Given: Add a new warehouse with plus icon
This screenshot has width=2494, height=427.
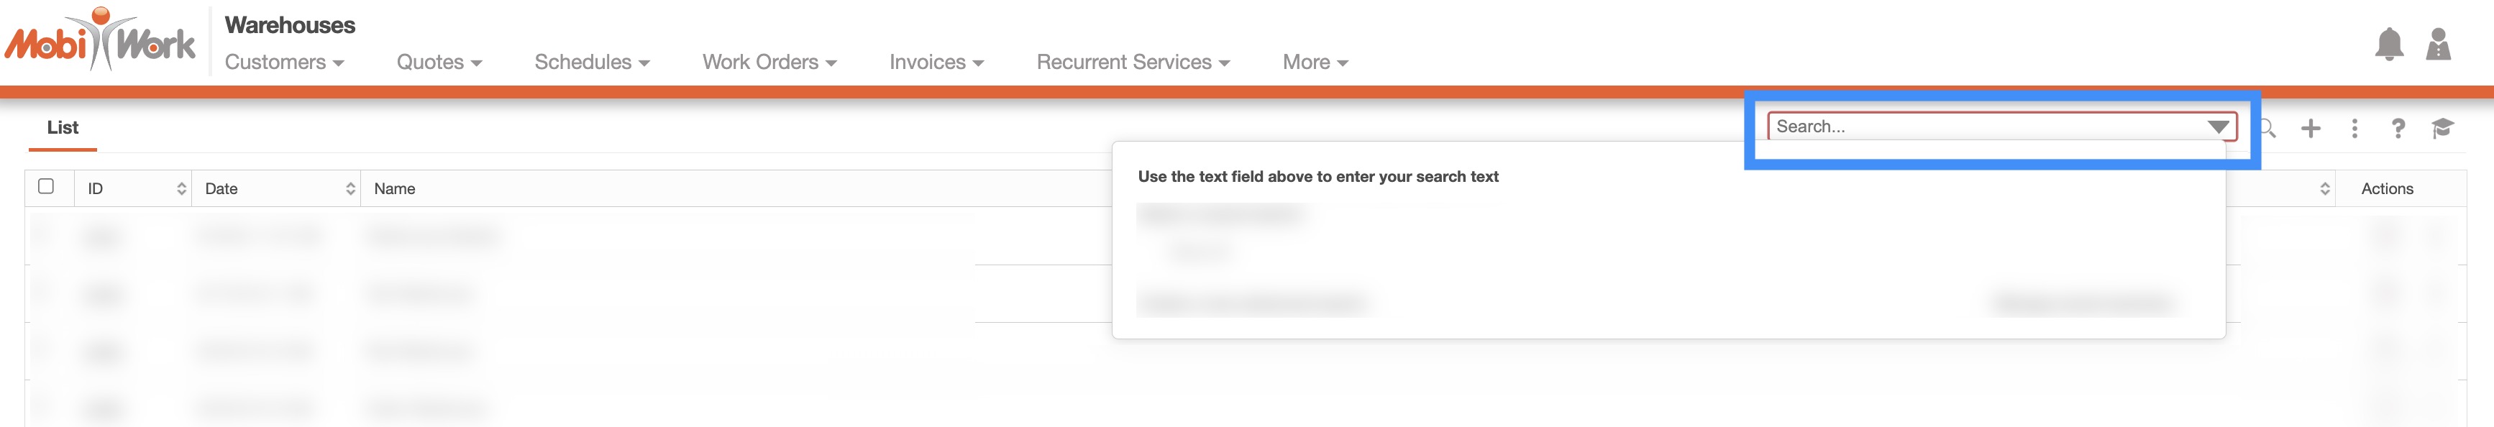Looking at the screenshot, I should point(2311,128).
